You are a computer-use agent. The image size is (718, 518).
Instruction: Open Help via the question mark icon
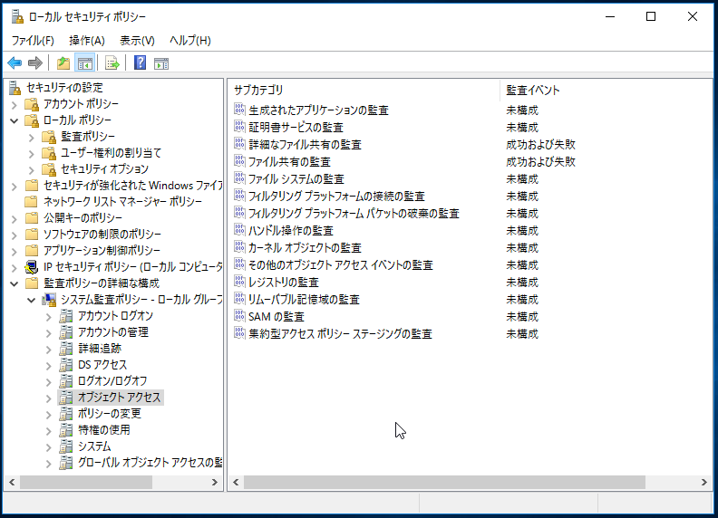(x=141, y=62)
